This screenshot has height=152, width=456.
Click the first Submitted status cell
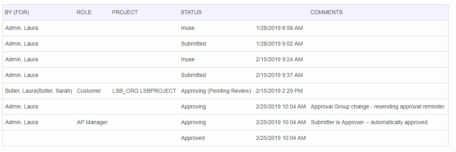[x=193, y=44]
